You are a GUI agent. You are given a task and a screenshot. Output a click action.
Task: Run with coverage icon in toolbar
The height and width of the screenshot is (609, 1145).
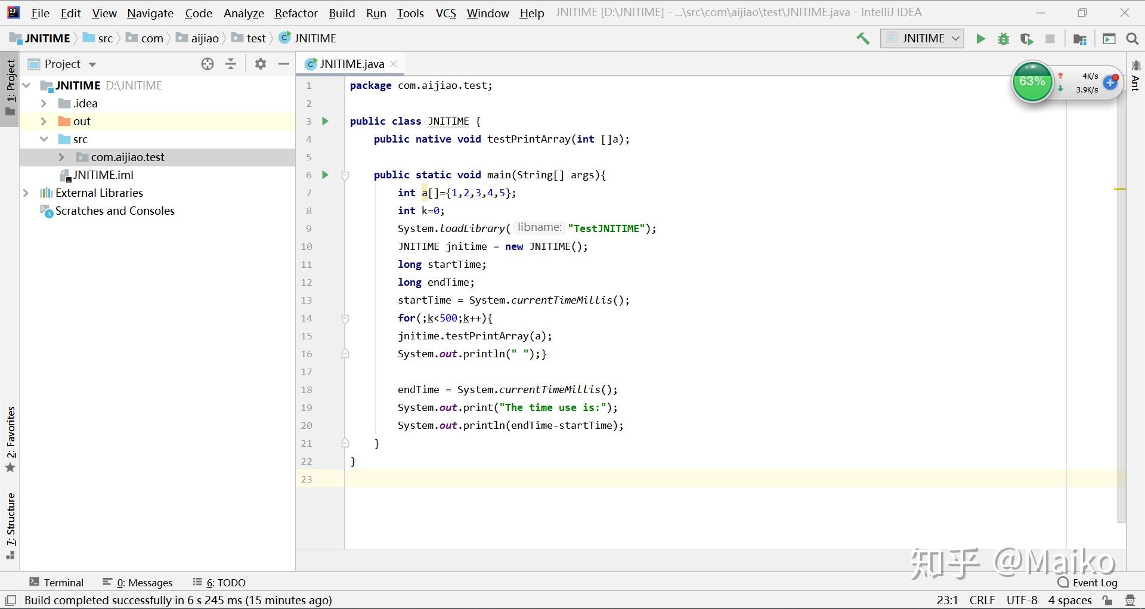point(1026,39)
